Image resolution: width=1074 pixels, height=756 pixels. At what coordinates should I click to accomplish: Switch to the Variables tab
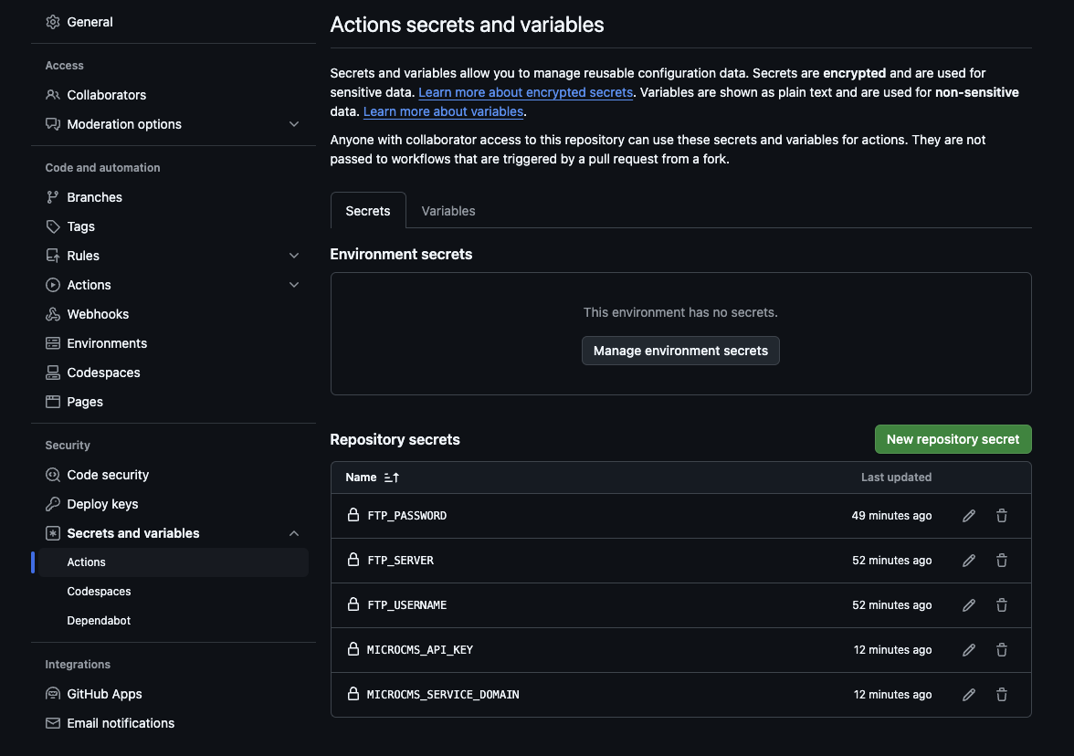tap(448, 211)
